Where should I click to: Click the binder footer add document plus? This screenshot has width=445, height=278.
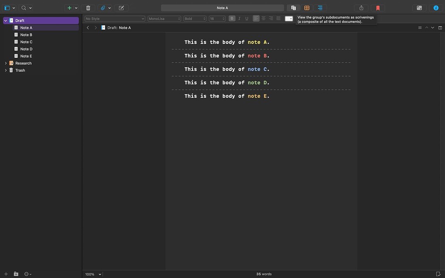[6, 274]
